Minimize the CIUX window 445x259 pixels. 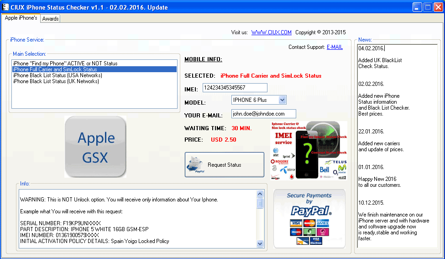(x=417, y=7)
